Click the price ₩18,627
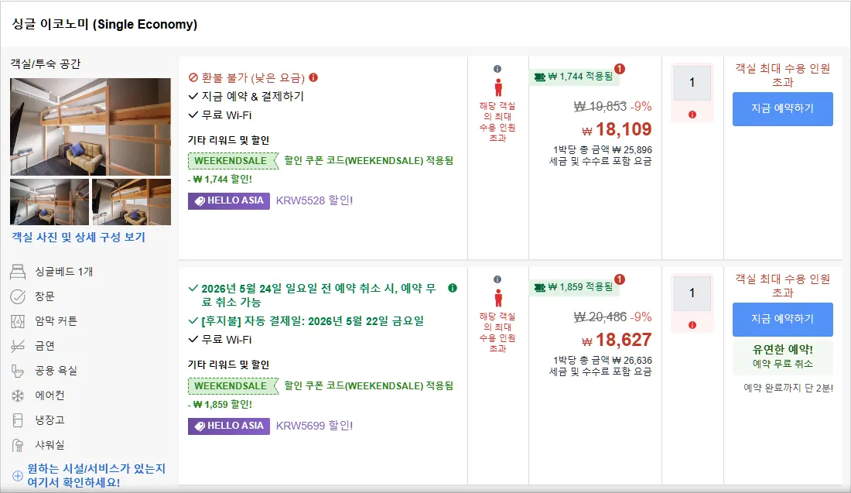Viewport: 851px width, 493px height. tap(617, 340)
